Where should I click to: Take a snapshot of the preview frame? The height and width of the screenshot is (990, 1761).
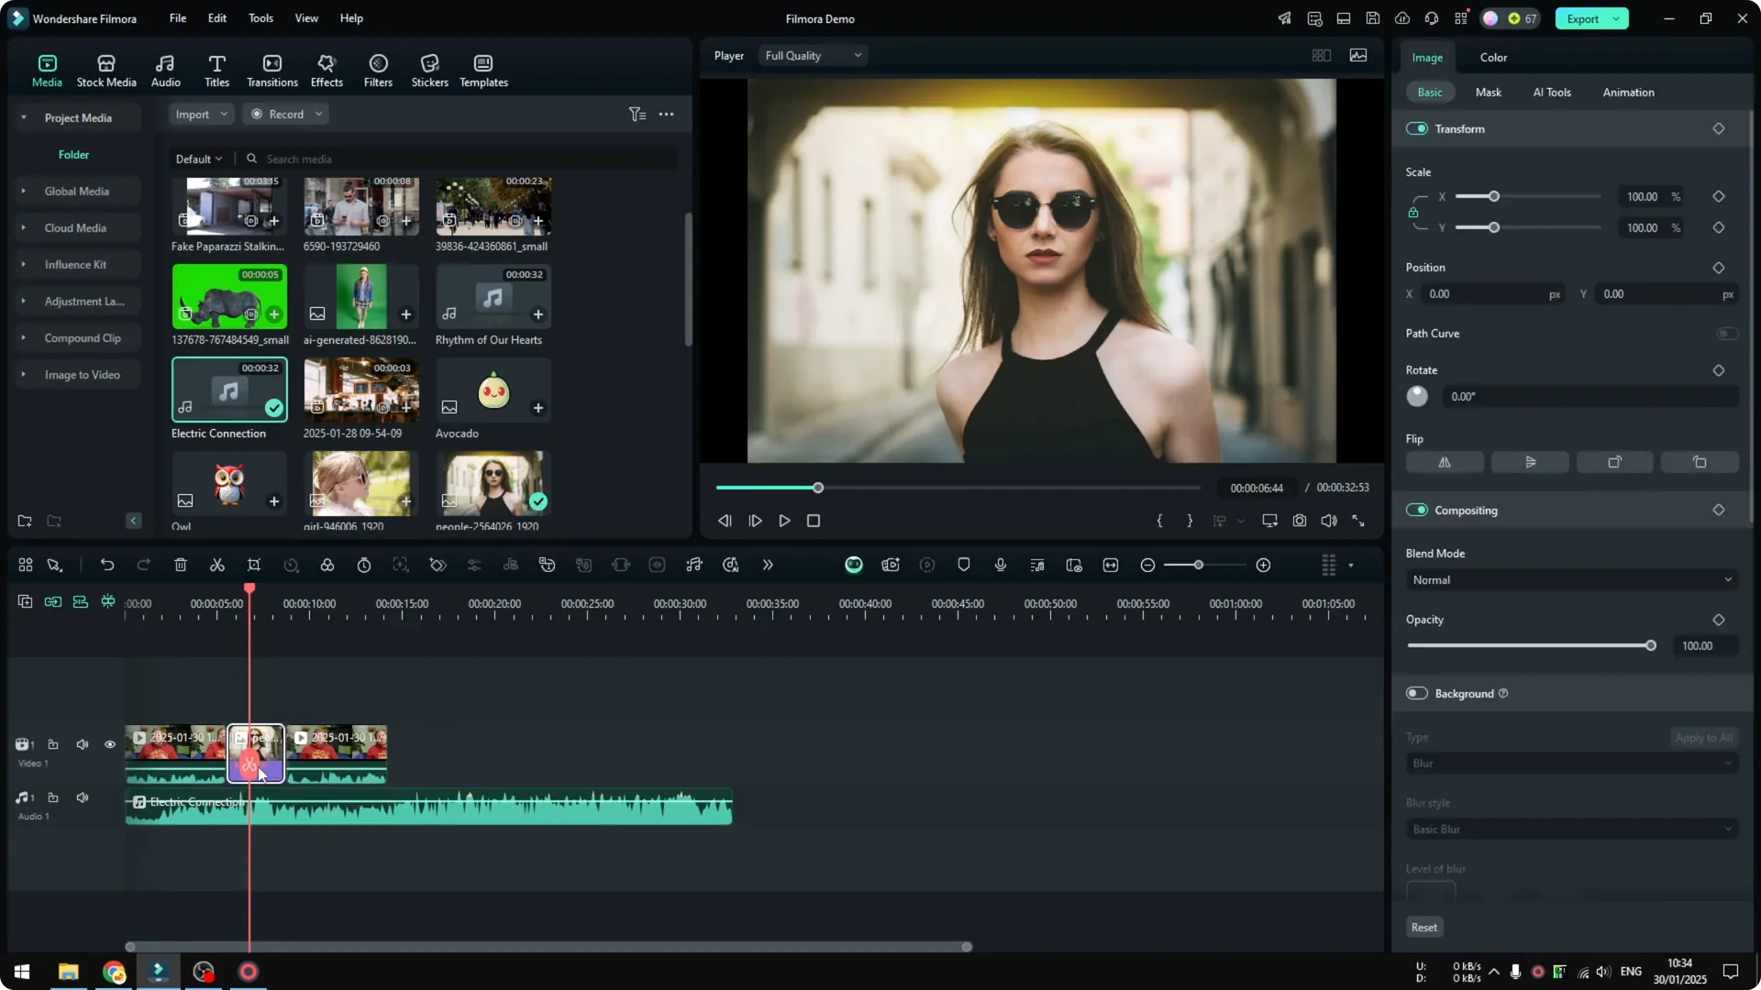1299,520
